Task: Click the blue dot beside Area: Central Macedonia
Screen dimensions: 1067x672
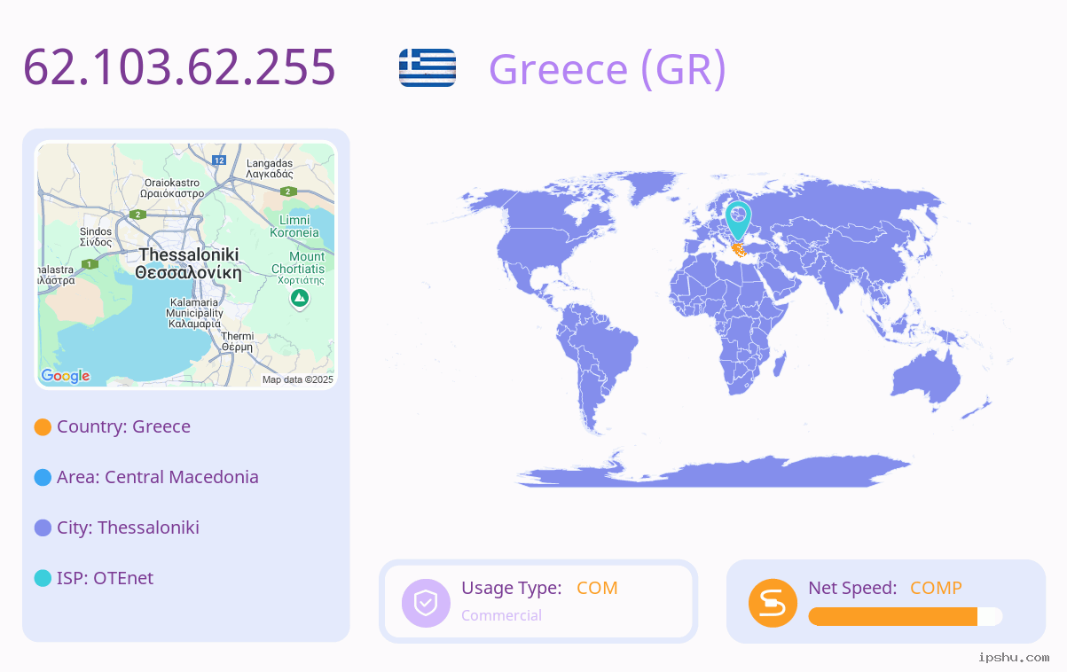Action: [43, 478]
